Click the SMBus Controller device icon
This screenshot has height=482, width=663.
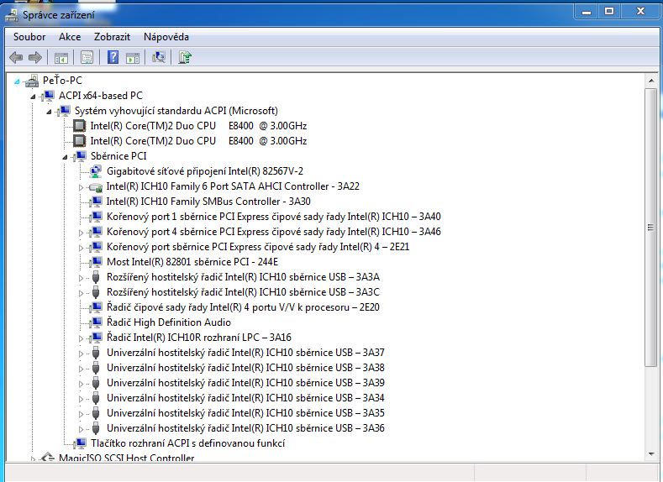tap(96, 202)
